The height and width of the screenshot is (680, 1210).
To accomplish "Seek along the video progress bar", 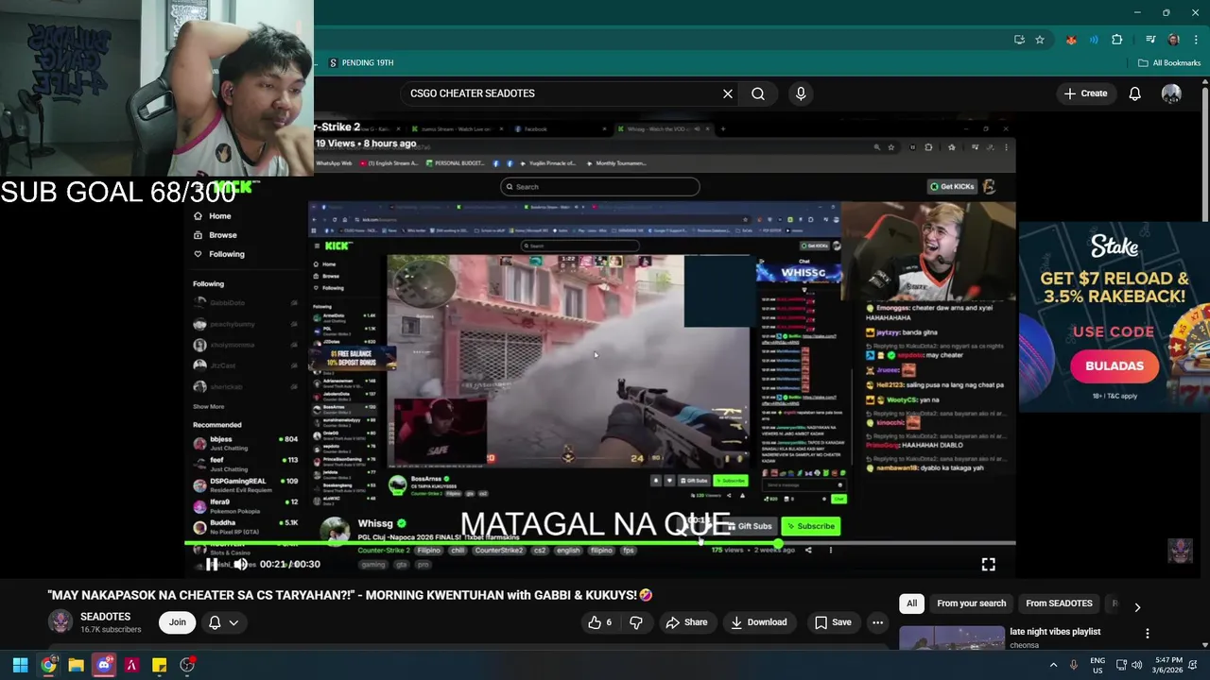I will point(600,544).
